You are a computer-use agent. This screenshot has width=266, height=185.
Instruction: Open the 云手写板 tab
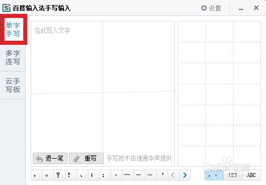(x=13, y=86)
